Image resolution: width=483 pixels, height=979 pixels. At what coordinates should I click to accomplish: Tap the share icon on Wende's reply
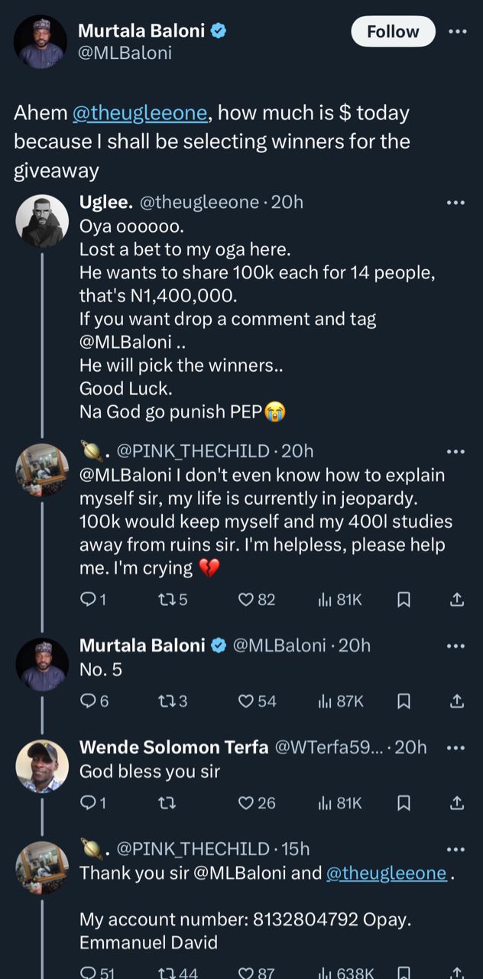(x=457, y=802)
